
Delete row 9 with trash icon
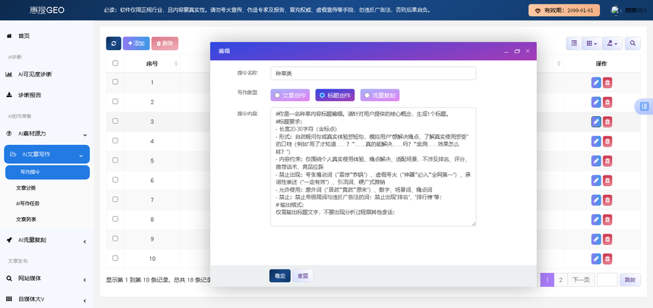tap(607, 239)
